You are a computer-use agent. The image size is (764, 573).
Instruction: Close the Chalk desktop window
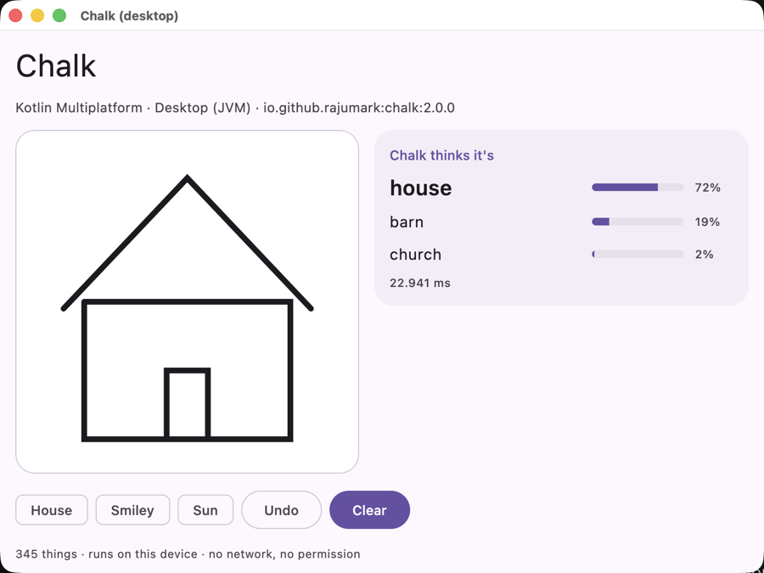15,15
